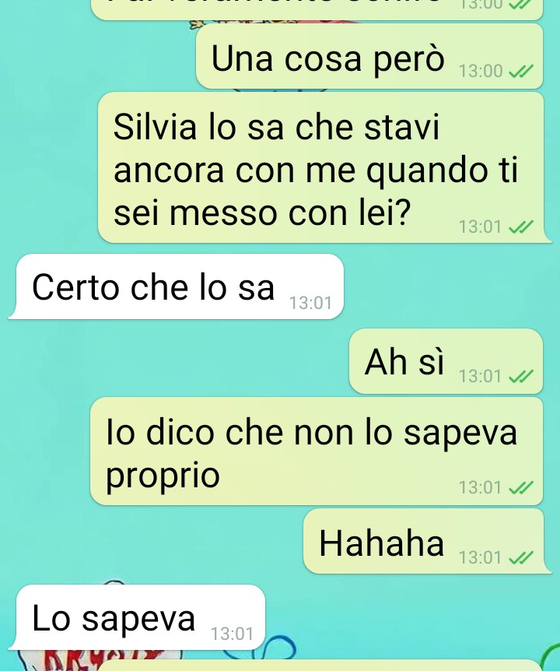
Task: Tap the double-check icon next to 'Hahaha'
Action: [x=520, y=557]
